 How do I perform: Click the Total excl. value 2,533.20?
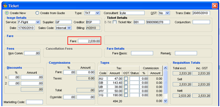click(182, 73)
